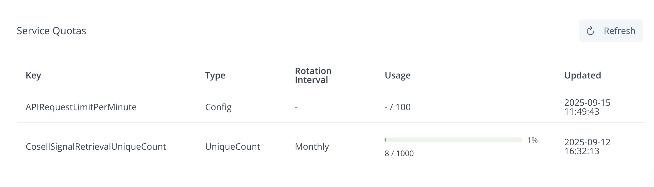654x187 pixels.
Task: Click the dash in APIRequestLimitPerMinute's rotation interval
Action: pyautogui.click(x=296, y=107)
